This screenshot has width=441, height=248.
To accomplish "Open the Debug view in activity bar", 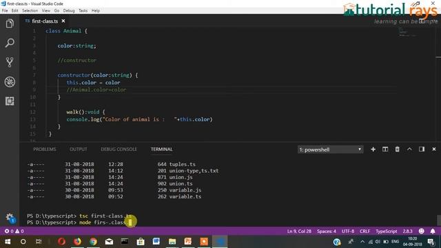I will 10,82.
